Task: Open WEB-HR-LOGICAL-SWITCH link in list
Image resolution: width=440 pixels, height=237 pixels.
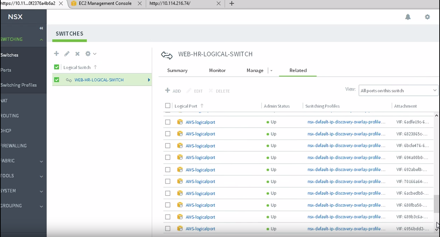Action: click(x=99, y=80)
